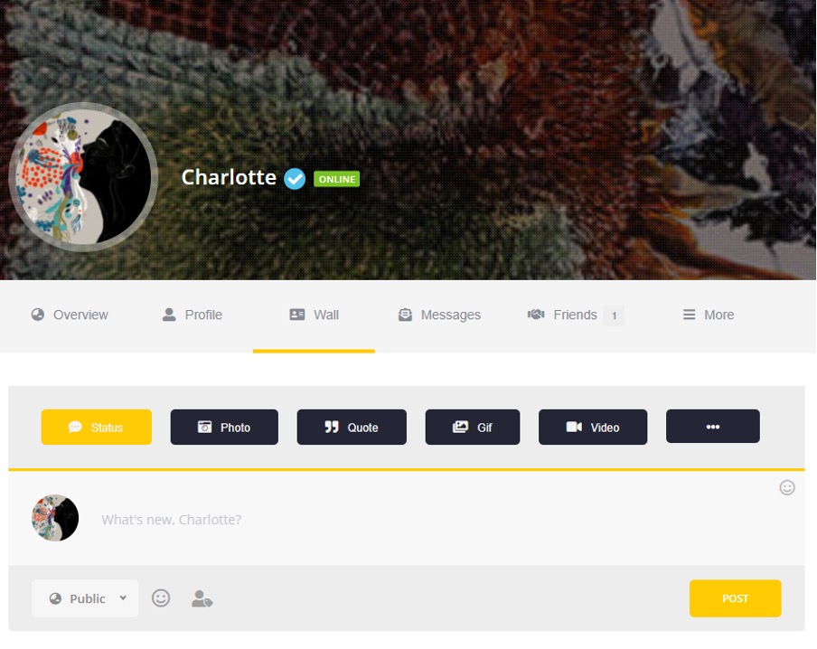The height and width of the screenshot is (649, 817).
Task: Switch post type to Photo
Action: pyautogui.click(x=224, y=427)
